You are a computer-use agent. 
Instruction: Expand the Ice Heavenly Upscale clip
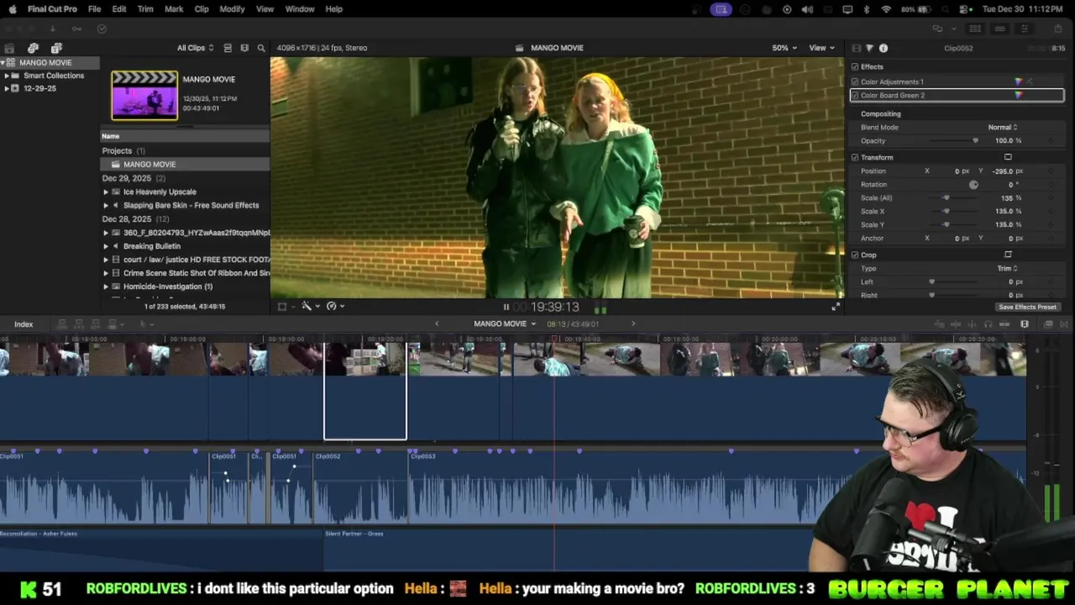pyautogui.click(x=106, y=192)
